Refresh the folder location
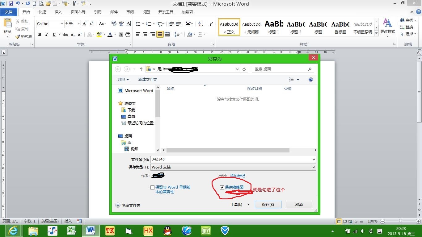The image size is (422, 237). click(244, 69)
